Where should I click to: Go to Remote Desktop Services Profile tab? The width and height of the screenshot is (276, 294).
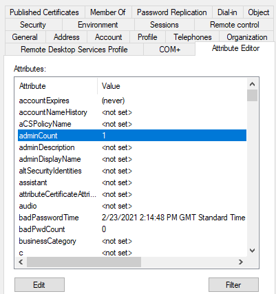click(x=74, y=50)
